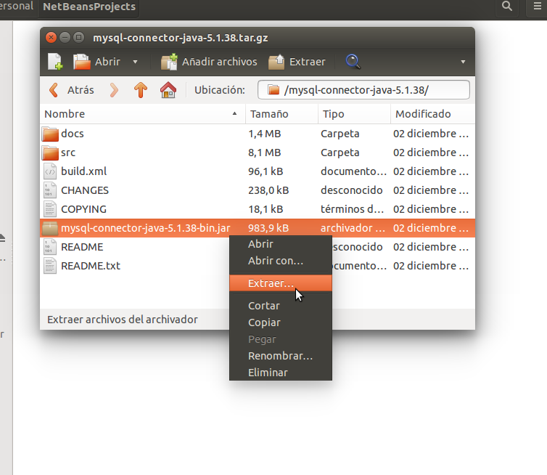Choose Cortar in context menu

[x=281, y=306]
